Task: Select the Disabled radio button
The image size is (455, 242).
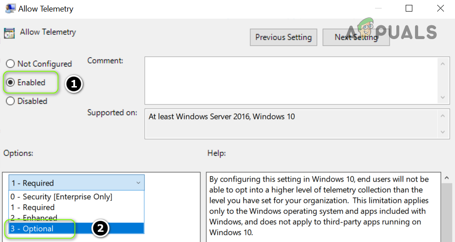Action: (x=10, y=101)
